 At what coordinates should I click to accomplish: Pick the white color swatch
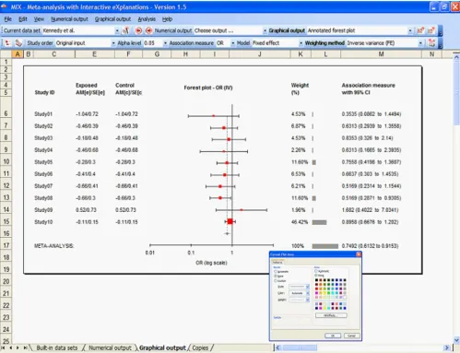[x=345, y=298]
